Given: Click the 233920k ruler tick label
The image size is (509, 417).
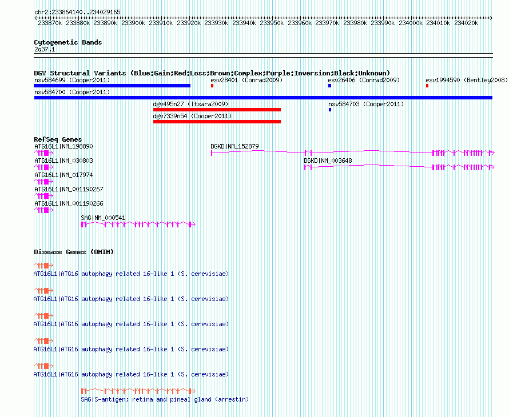Looking at the screenshot, I should pyautogui.click(x=189, y=23).
